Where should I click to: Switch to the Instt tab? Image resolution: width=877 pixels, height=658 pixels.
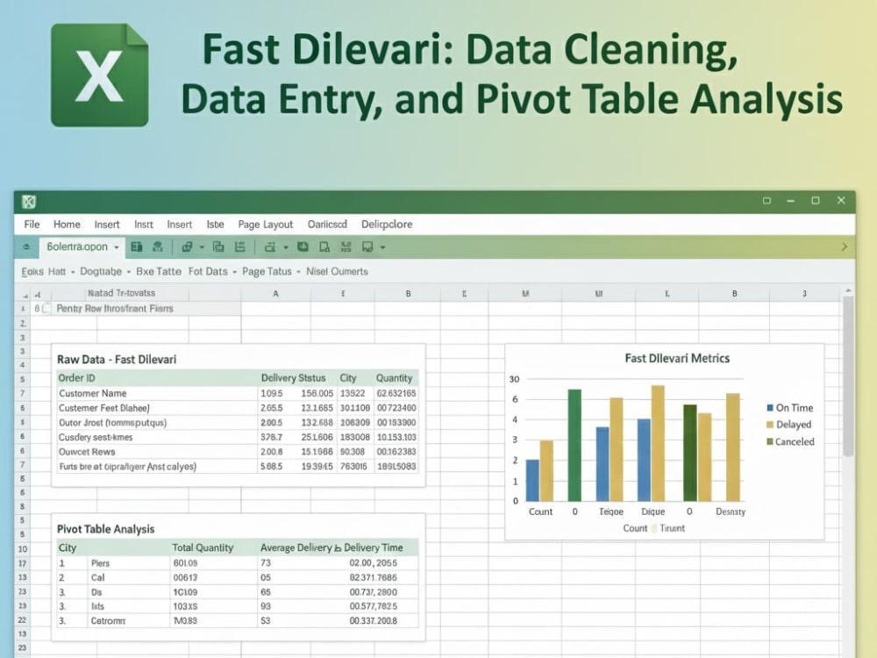tap(144, 225)
